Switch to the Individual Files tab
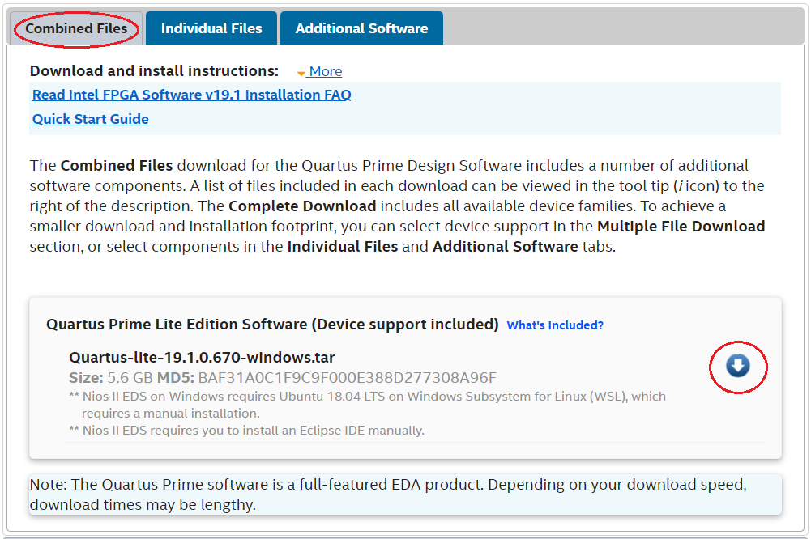 coord(211,28)
